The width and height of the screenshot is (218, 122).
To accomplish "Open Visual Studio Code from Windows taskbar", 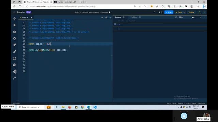I will tap(95, 107).
